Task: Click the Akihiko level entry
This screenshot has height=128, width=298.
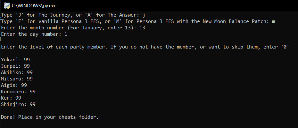Action: pyautogui.click(x=17, y=72)
